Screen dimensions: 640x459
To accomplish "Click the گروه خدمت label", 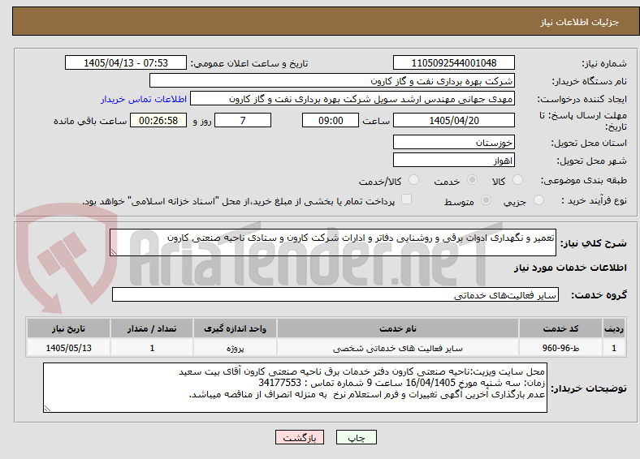I will pos(599,295).
